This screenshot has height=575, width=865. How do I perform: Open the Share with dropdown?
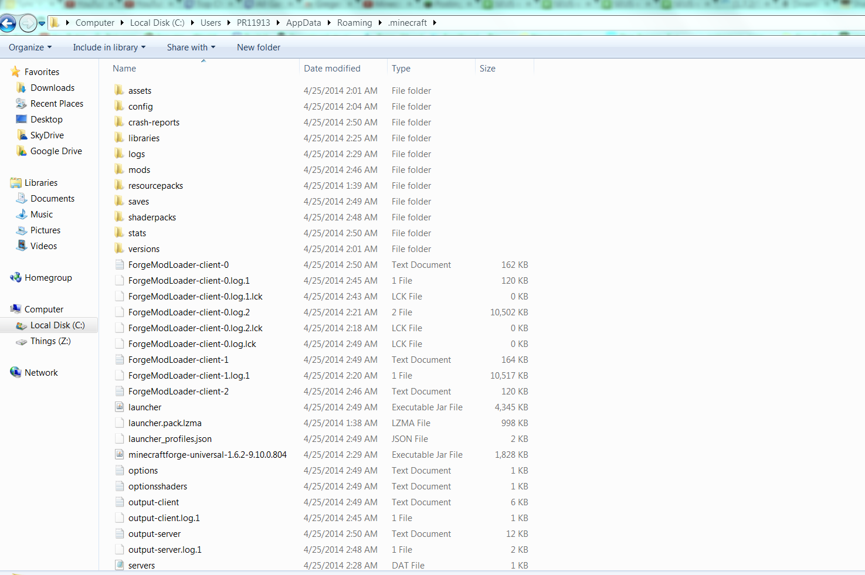point(191,47)
